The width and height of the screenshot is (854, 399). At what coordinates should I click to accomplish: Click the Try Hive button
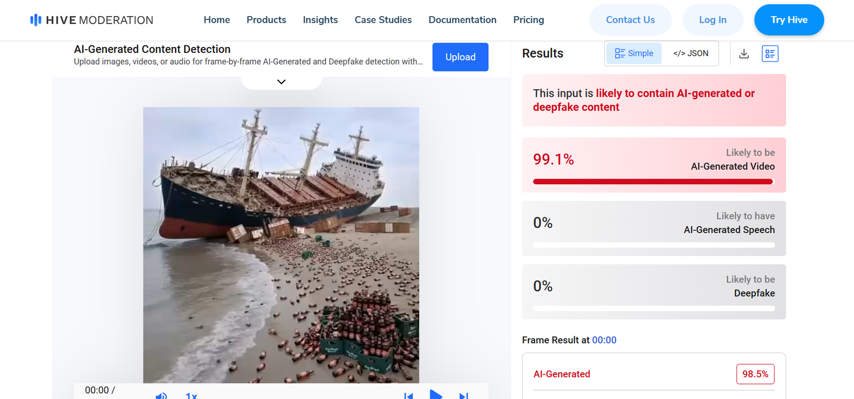click(x=789, y=20)
